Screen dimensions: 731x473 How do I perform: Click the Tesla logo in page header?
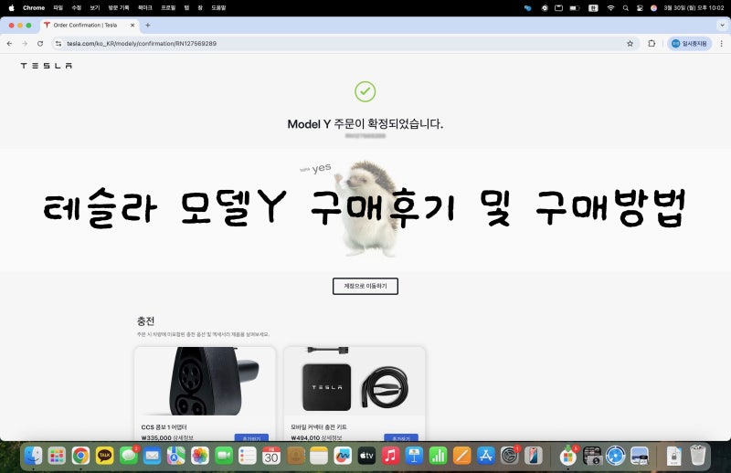[47, 66]
